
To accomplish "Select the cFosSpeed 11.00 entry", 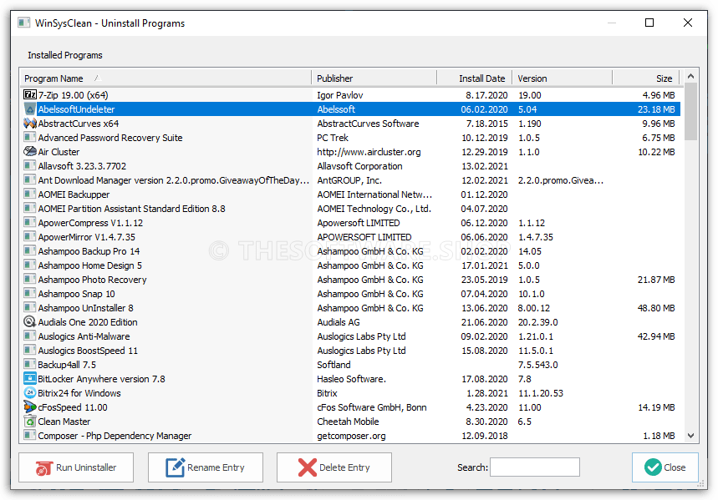I will click(352, 407).
